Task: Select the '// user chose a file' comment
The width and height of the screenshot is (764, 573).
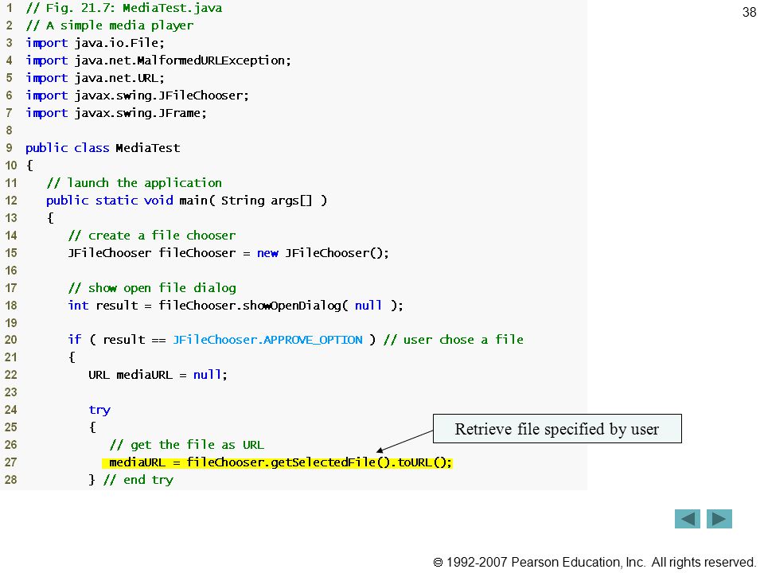Action: point(453,340)
